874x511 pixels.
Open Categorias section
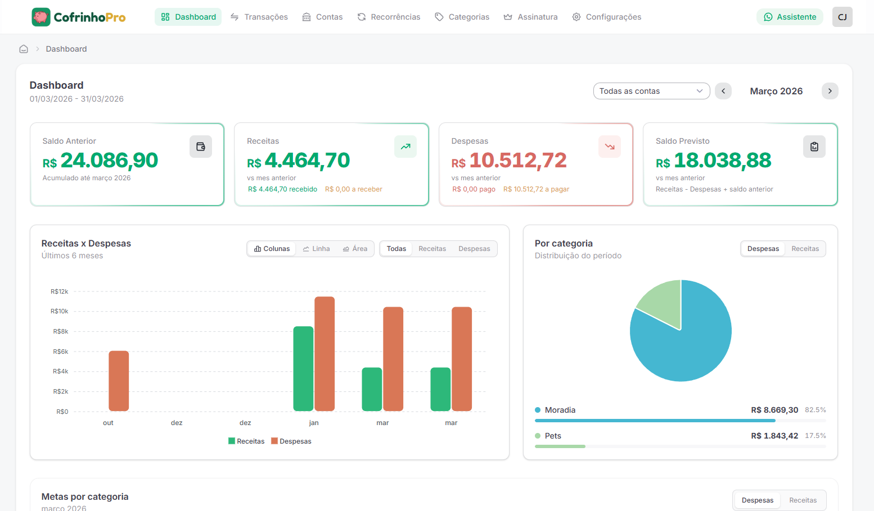[462, 17]
